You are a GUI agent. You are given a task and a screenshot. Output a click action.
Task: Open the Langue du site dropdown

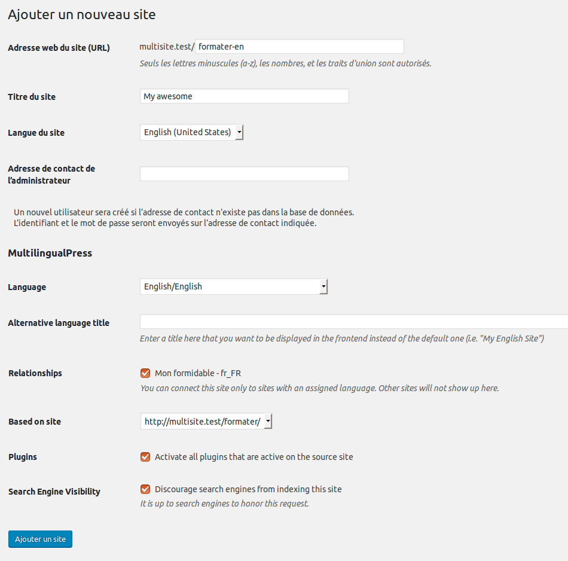pos(192,132)
